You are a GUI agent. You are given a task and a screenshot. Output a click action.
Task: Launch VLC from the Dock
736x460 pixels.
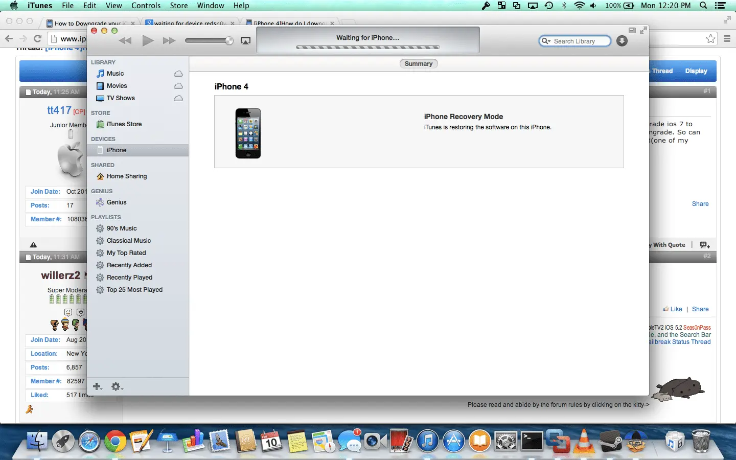pos(584,441)
